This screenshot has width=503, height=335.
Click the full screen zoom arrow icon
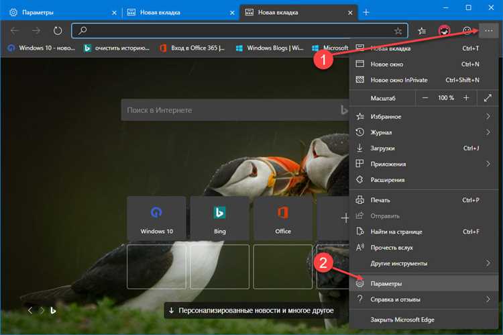pyautogui.click(x=488, y=98)
